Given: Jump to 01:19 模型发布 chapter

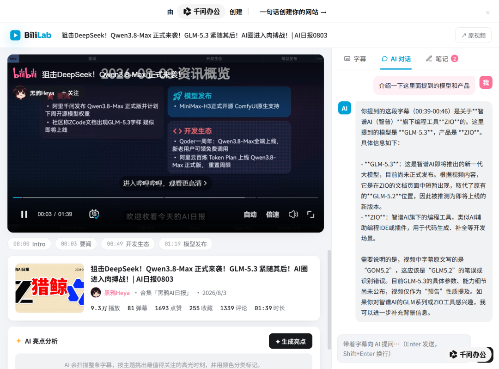Looking at the screenshot, I should pos(186,244).
